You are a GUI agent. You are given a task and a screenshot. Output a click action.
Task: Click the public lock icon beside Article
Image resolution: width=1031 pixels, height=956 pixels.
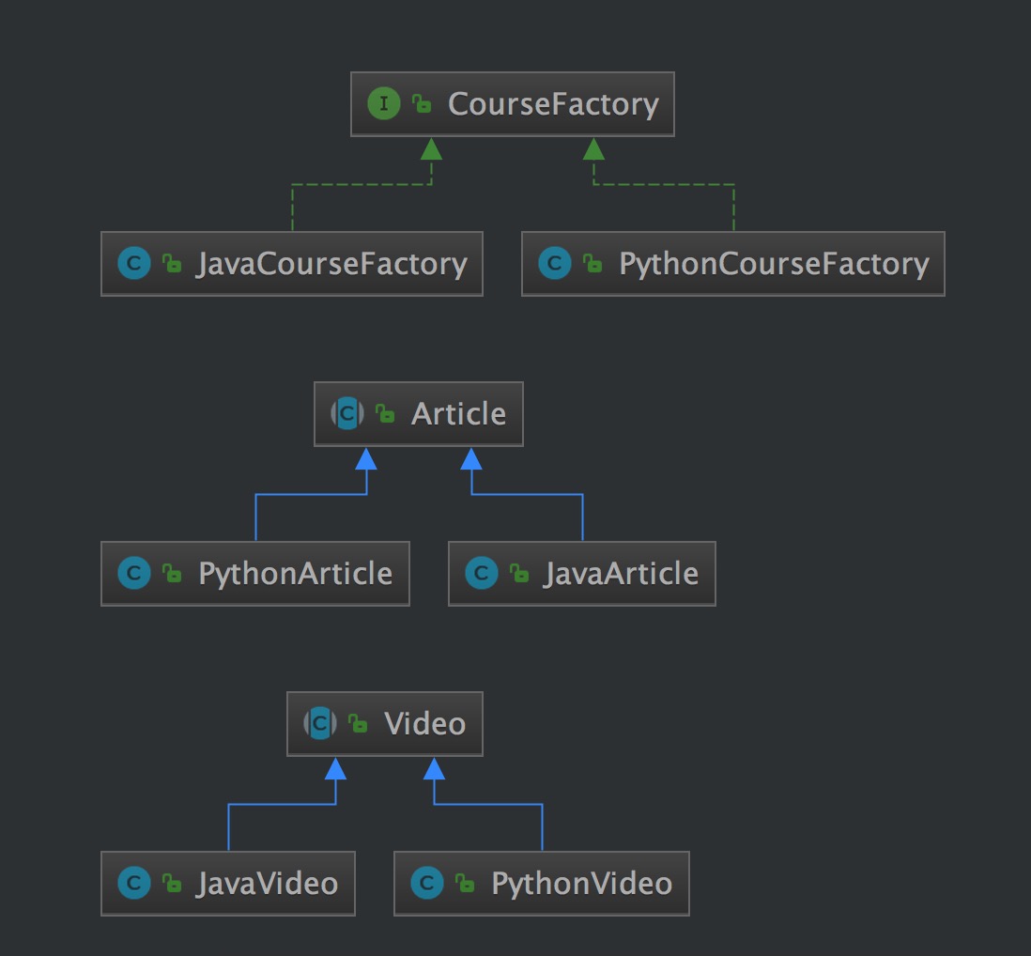385,414
